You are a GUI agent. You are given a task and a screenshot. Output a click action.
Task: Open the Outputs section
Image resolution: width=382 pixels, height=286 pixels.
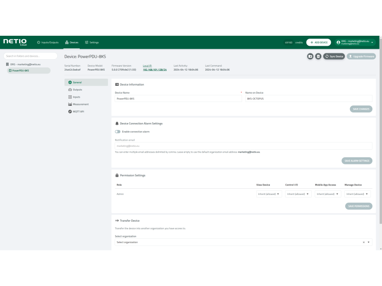pos(86,90)
